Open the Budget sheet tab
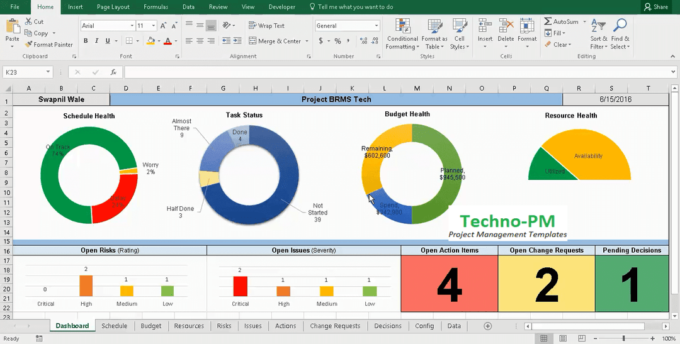This screenshot has height=344, width=680. click(x=151, y=326)
